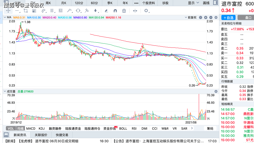Image resolution: width=254 pixels, height=143 pixels.
Task: Select the parallel channel line tool
Action: coord(43,11)
